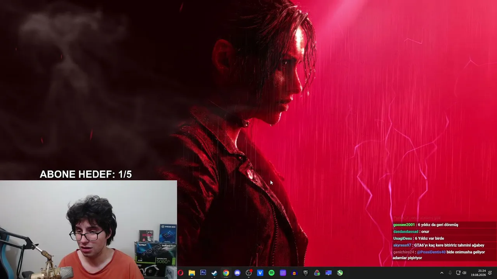Viewport: 497px width, 279px height.
Task: Click the chat username dasdasdassad
Action: click(x=406, y=232)
